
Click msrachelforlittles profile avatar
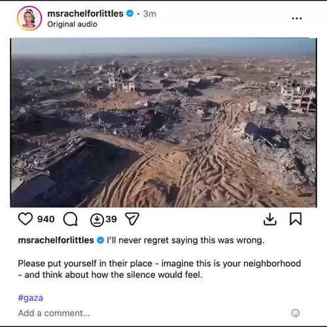tap(29, 18)
